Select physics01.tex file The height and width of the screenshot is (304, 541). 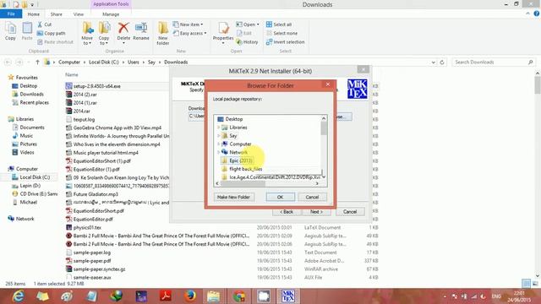(87, 227)
